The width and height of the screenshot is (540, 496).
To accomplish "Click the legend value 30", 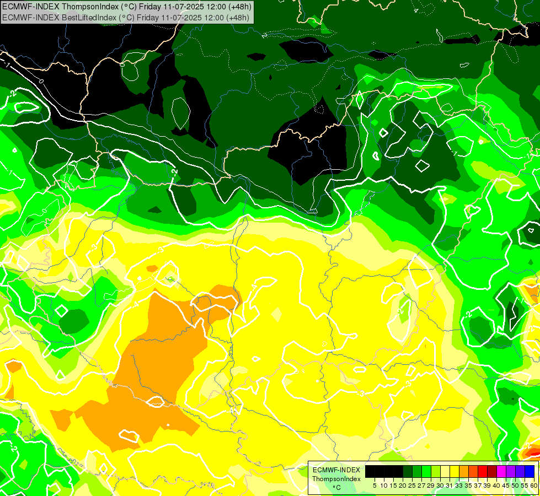I will tap(440, 486).
